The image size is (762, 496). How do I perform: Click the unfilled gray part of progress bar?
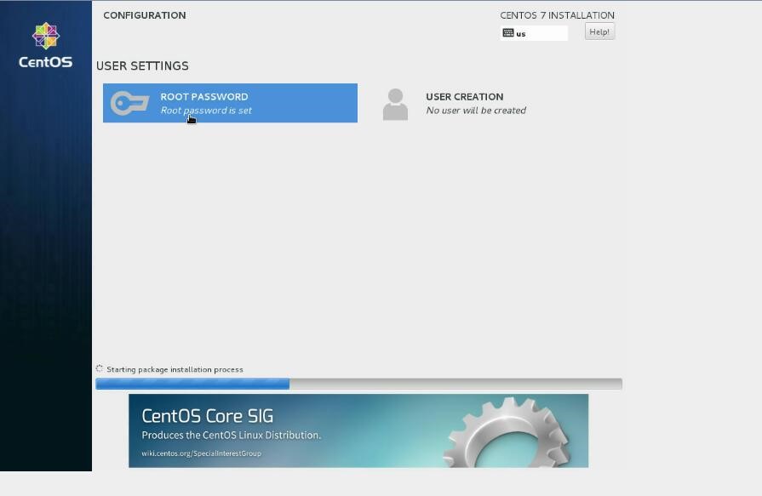tap(455, 384)
